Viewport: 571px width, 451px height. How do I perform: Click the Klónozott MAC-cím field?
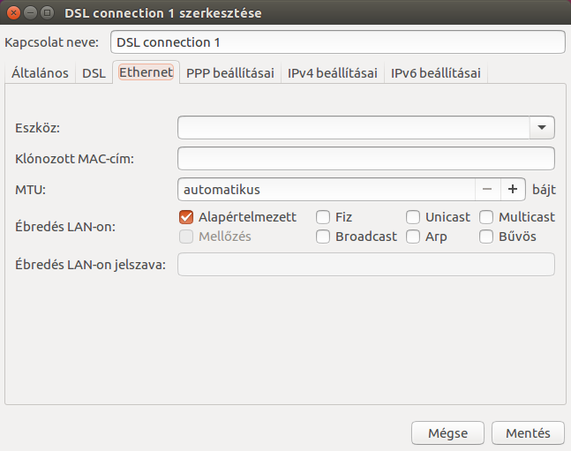click(x=365, y=159)
